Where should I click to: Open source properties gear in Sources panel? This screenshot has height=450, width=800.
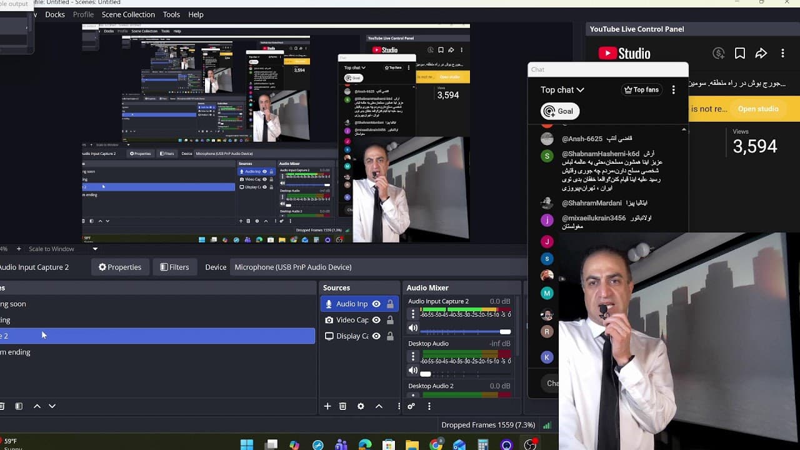tap(361, 406)
